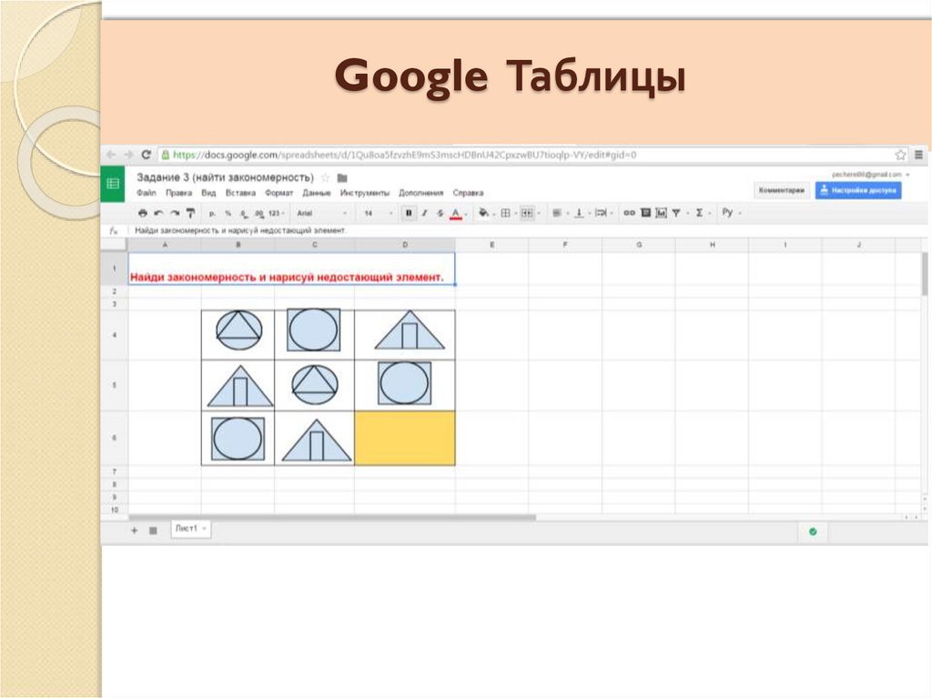Open the move-to-folder icon beside the title
Image resolution: width=932 pixels, height=698 pixels.
coord(342,177)
